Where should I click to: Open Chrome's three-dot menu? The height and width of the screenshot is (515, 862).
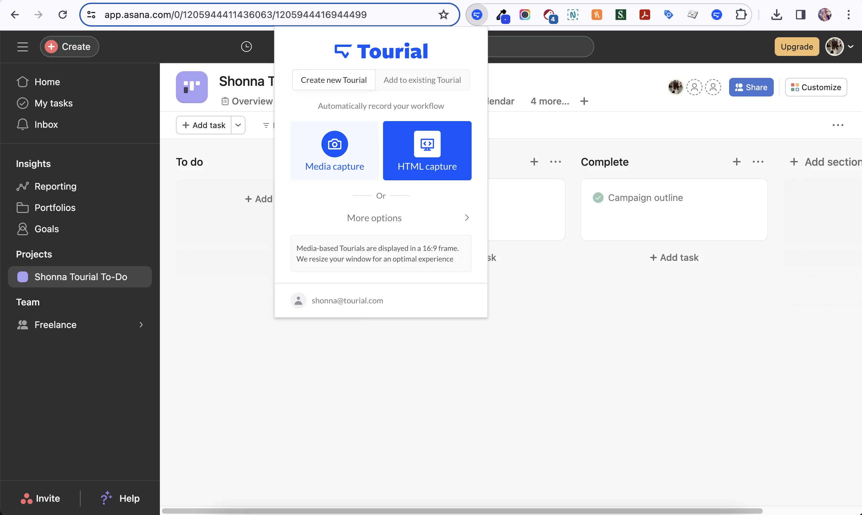click(x=848, y=15)
